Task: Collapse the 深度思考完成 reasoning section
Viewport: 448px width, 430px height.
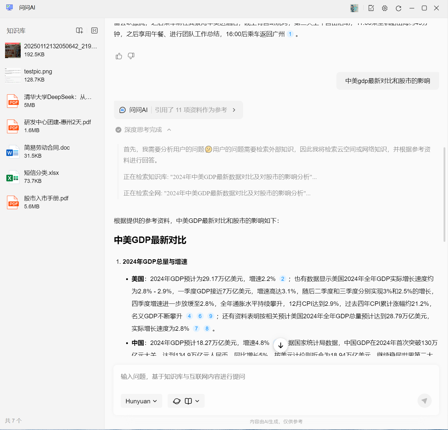Action: pos(169,130)
